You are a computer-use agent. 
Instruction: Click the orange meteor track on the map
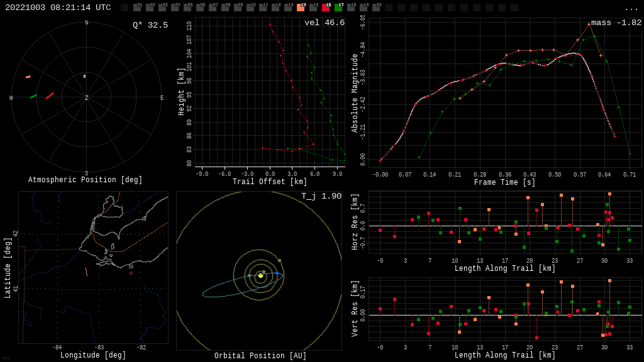(86, 271)
